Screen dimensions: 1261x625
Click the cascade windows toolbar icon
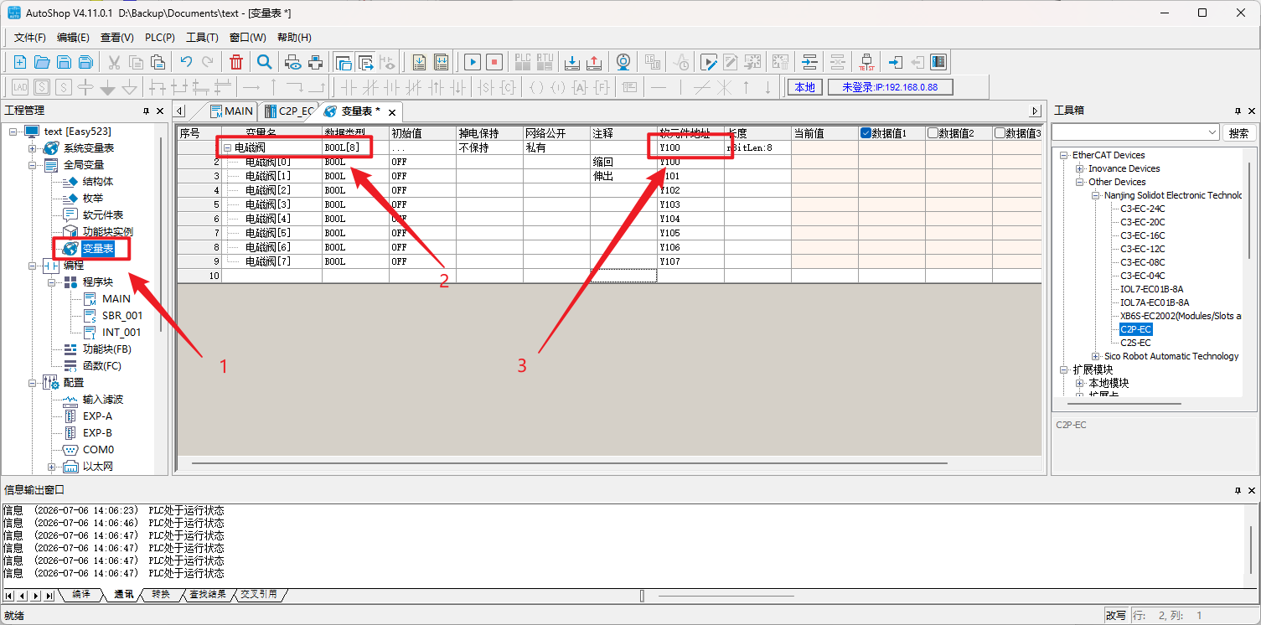pos(344,62)
